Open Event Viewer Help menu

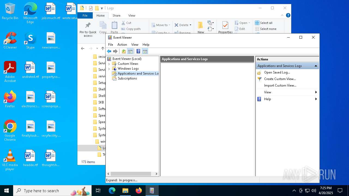pyautogui.click(x=146, y=44)
